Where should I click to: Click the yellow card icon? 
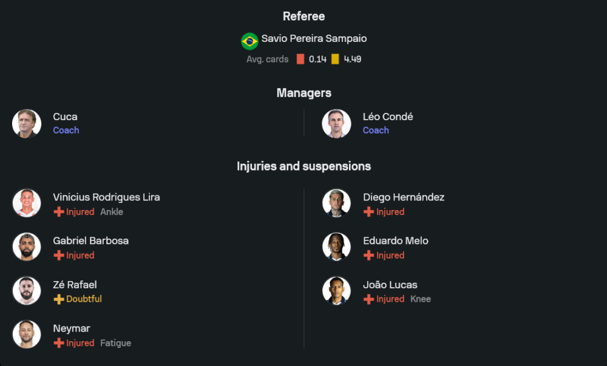(x=335, y=59)
